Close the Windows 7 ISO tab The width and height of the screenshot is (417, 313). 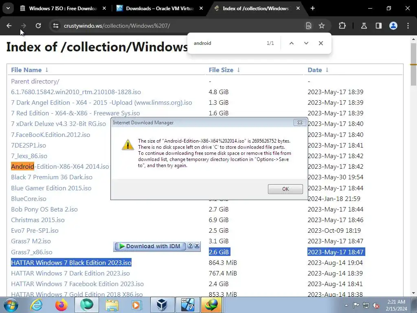104,8
